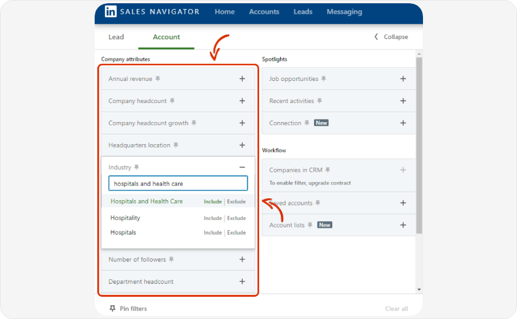The height and width of the screenshot is (319, 517).
Task: Include Hospitals and Health Care industry
Action: coord(213,202)
